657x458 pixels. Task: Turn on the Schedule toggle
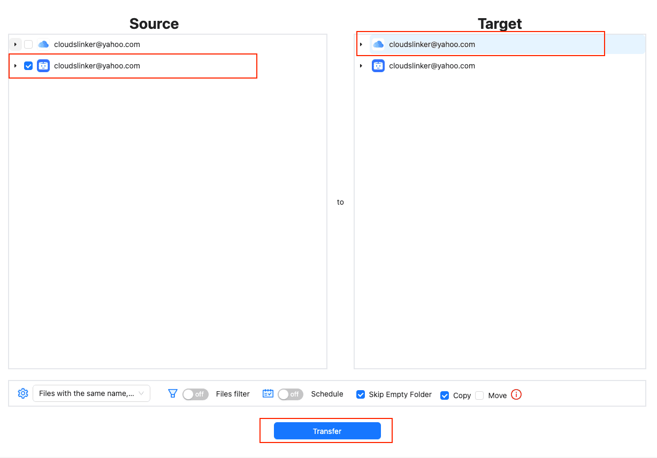[x=291, y=394]
